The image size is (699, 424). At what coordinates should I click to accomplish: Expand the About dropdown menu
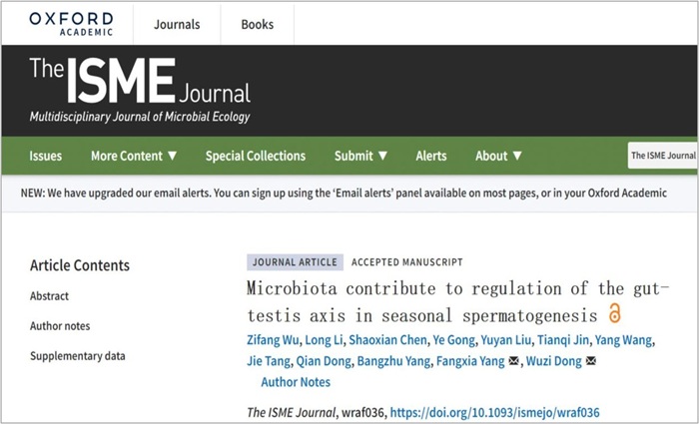pos(498,156)
